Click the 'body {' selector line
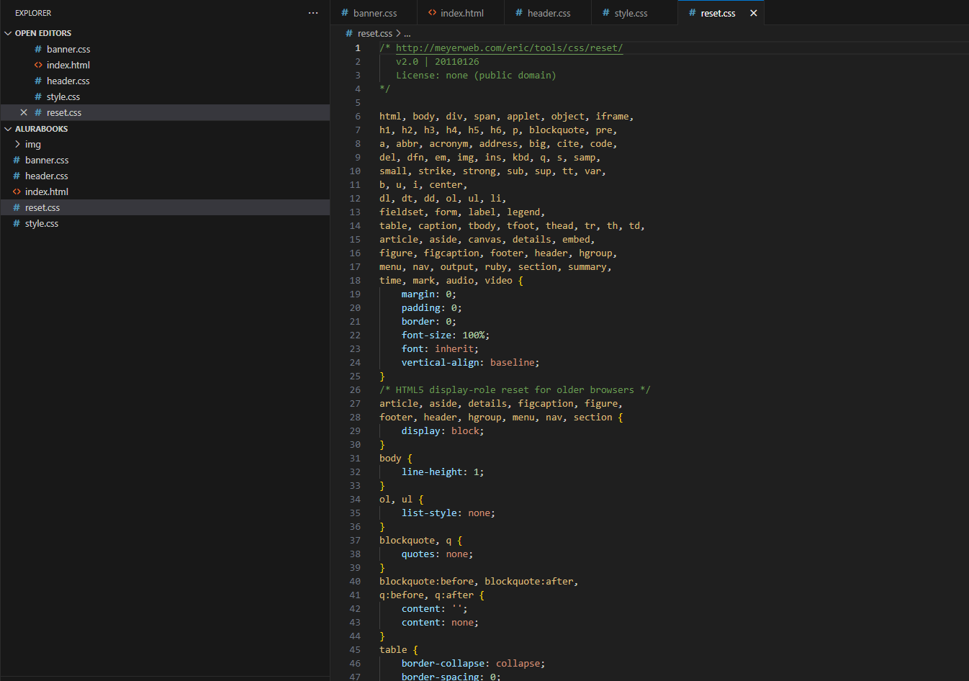The width and height of the screenshot is (969, 681). tap(396, 458)
